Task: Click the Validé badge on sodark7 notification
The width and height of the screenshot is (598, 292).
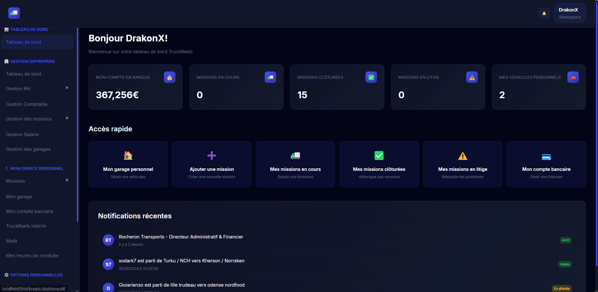Action: (565, 264)
